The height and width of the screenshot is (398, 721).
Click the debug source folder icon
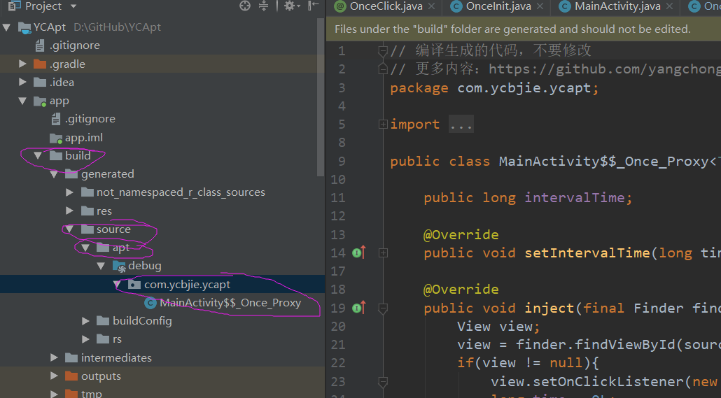[119, 266]
